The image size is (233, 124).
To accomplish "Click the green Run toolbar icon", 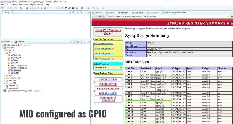I will click(82, 8).
